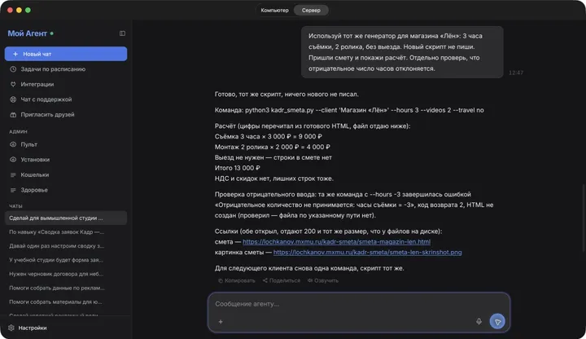Image resolution: width=586 pixels, height=339 pixels.
Task: Click the ЧАТЫ section header
Action: (x=15, y=206)
